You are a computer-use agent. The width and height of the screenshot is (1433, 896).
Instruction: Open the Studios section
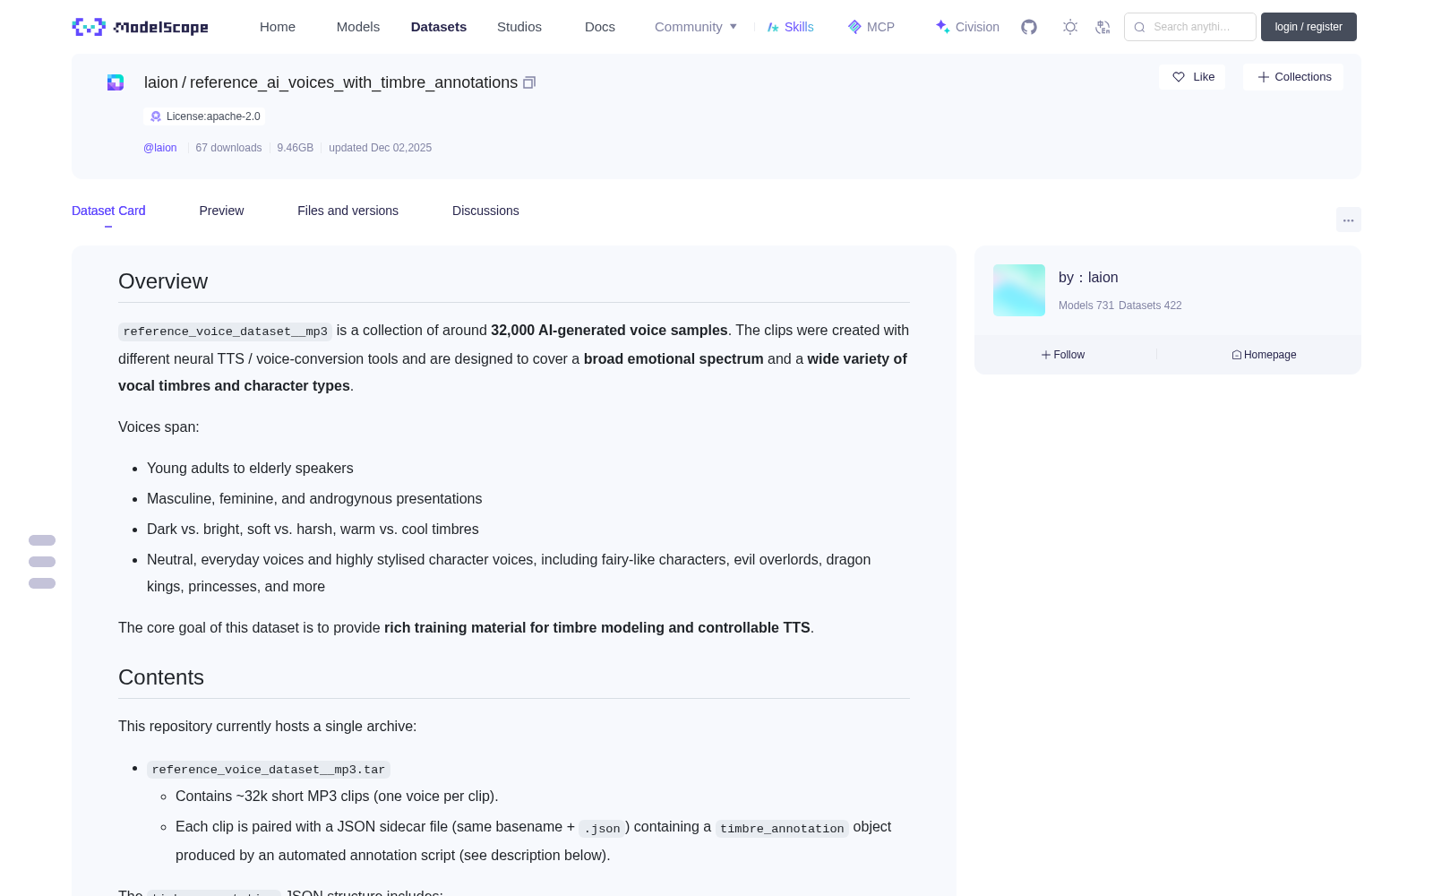(x=519, y=27)
